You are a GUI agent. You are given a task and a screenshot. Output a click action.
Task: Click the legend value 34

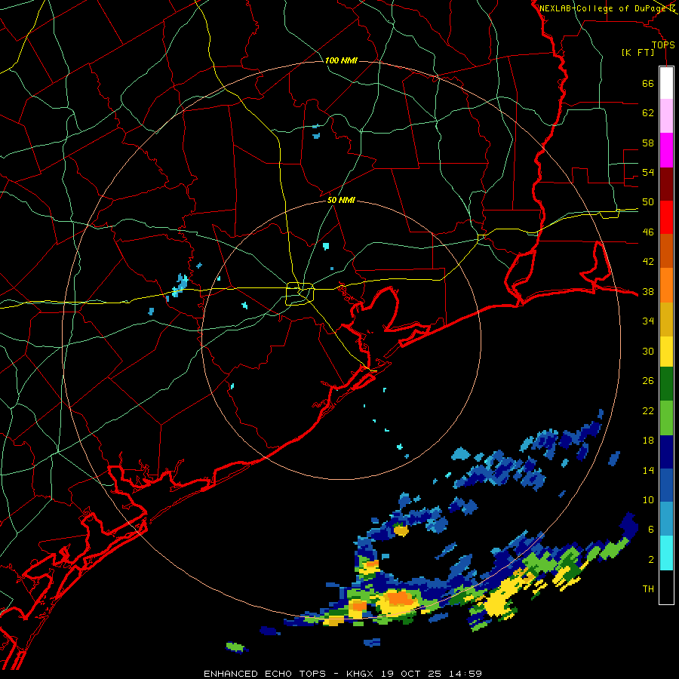[648, 321]
